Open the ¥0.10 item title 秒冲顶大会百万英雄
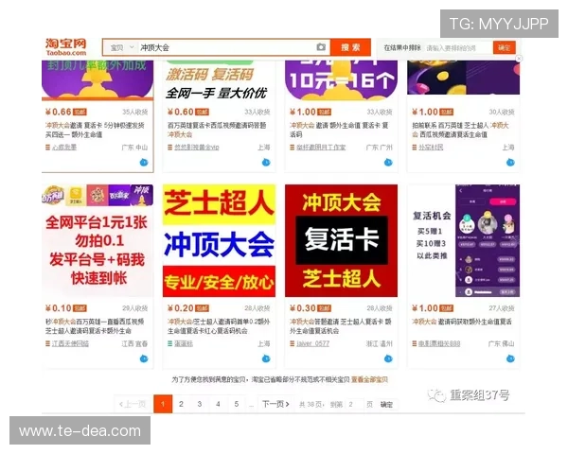The height and width of the screenshot is (454, 568). (x=95, y=325)
